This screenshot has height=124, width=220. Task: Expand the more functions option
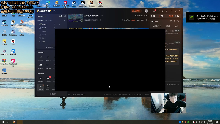coord(52,94)
